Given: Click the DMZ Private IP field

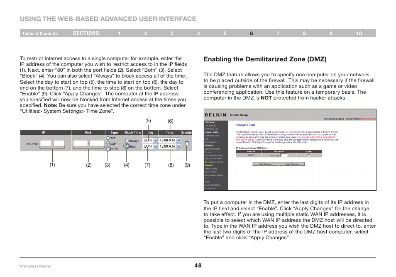Looking at the screenshot, I should coord(284,156).
